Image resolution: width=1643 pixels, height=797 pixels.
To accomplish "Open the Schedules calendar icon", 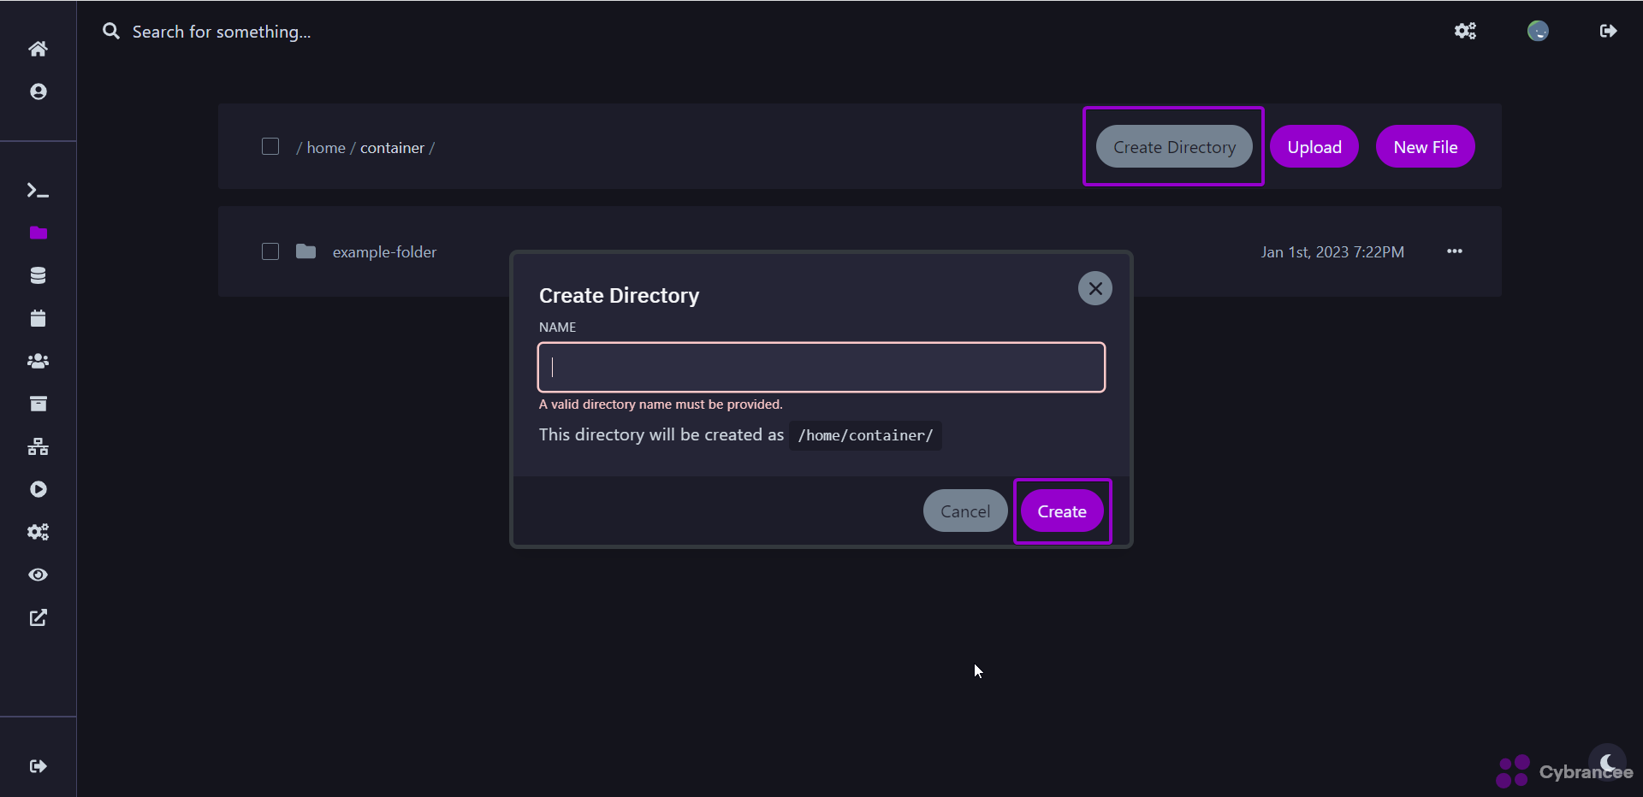I will coord(38,318).
